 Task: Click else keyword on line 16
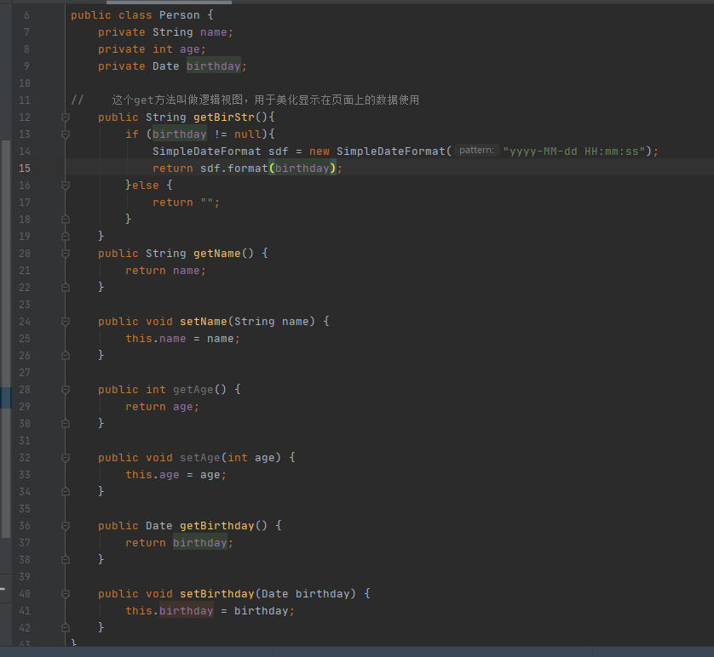[145, 186]
